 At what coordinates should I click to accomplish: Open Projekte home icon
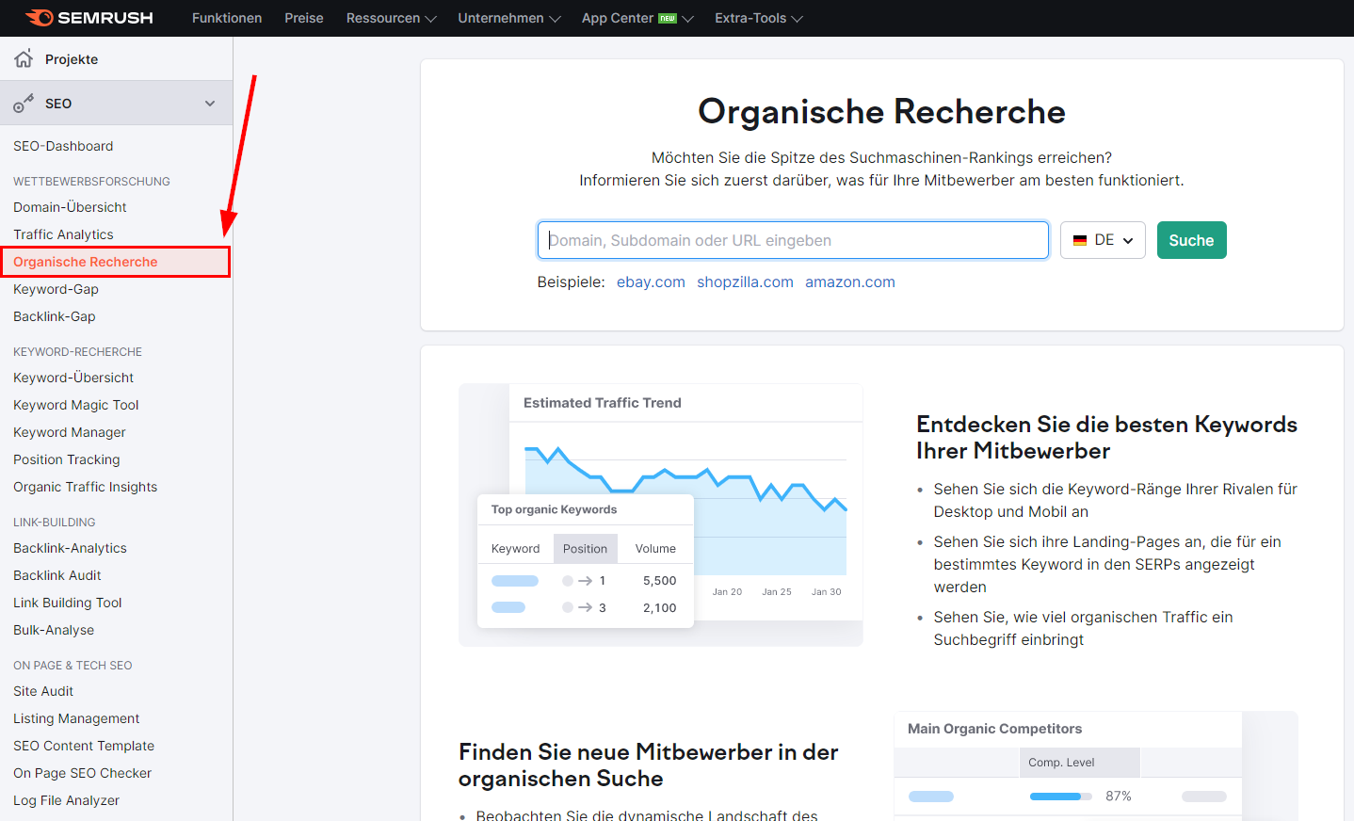pos(24,58)
